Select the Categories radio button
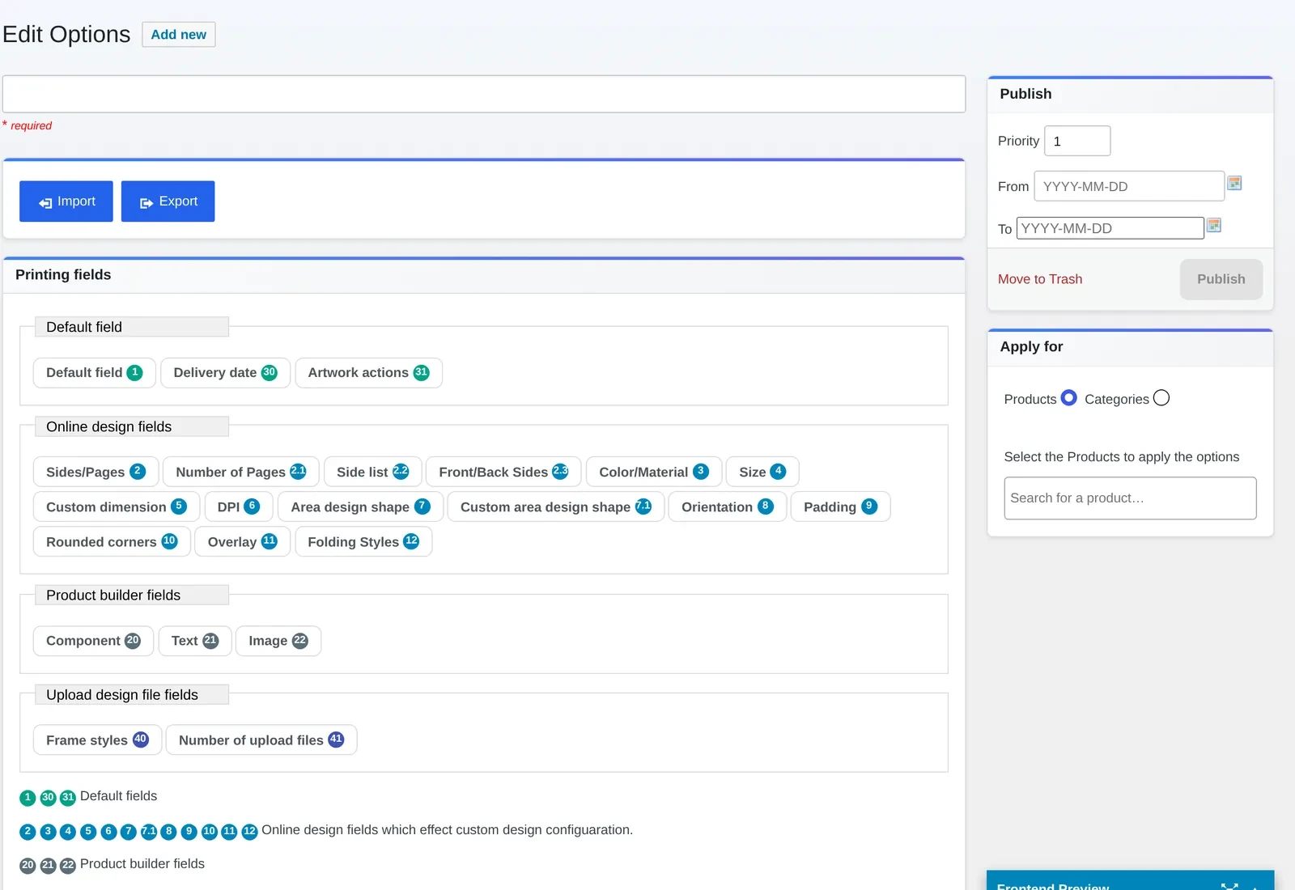 click(x=1161, y=398)
